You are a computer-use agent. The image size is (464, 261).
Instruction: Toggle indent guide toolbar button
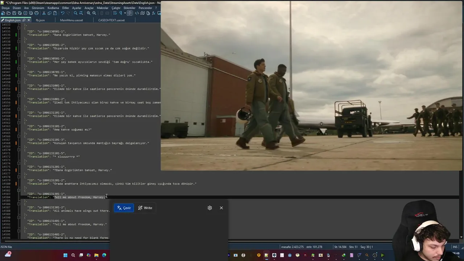129,13
